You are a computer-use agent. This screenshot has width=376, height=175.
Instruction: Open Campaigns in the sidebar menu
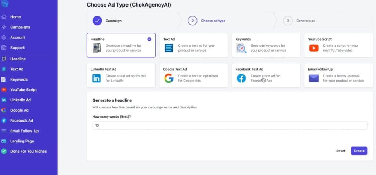point(20,27)
